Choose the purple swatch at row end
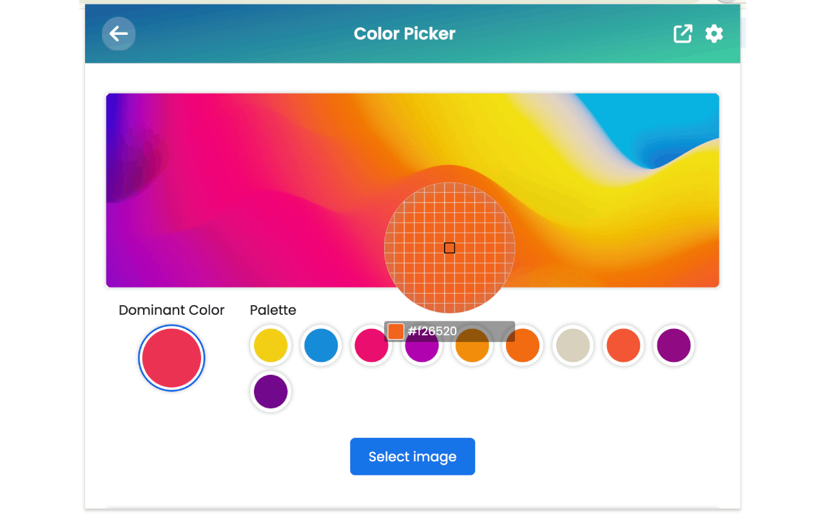Viewport: 825px width, 516px height. coord(674,345)
